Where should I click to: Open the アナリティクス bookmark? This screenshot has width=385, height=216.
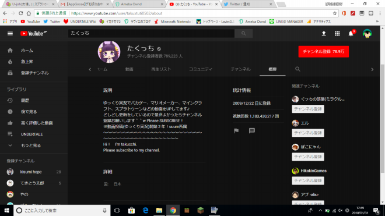pos(318,22)
